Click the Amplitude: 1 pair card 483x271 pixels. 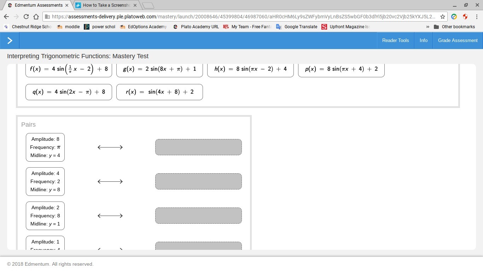(45, 243)
